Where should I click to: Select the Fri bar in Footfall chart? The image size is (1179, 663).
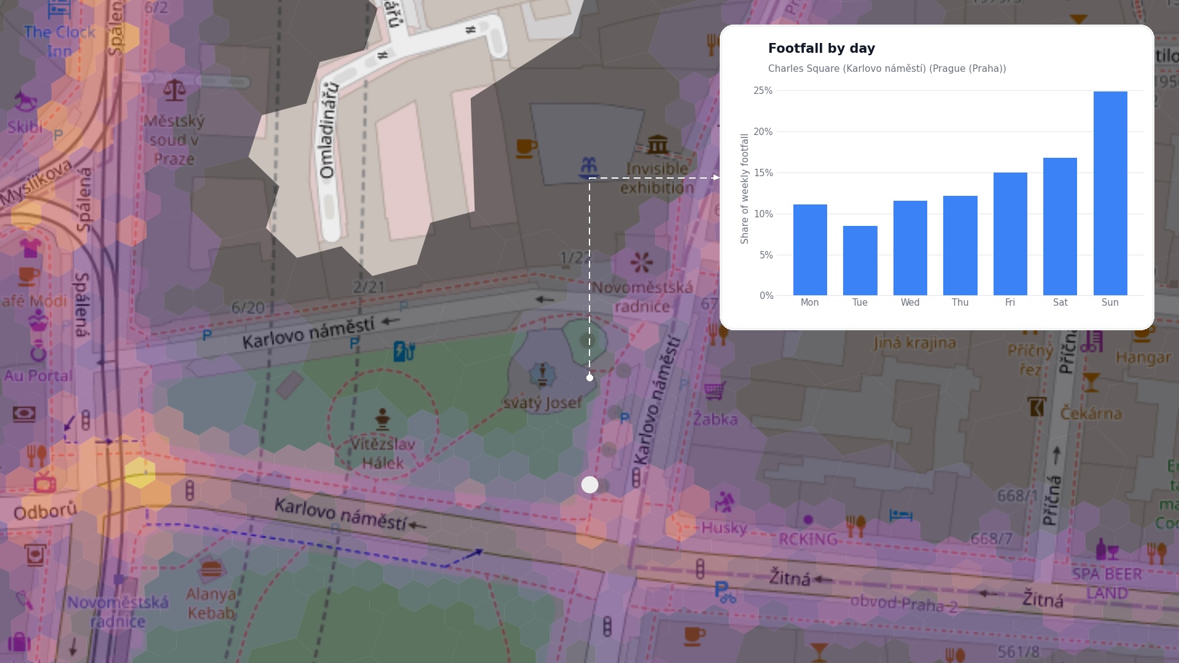1010,234
